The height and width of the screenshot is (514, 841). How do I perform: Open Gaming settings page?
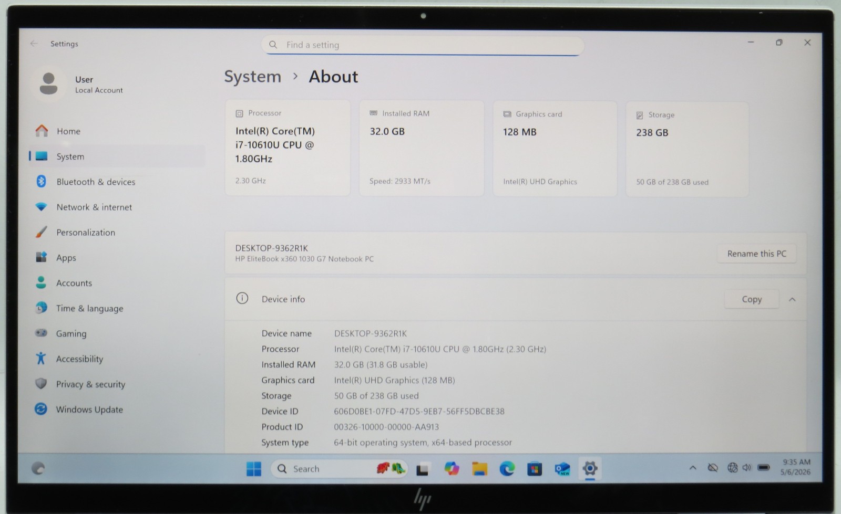(x=71, y=333)
